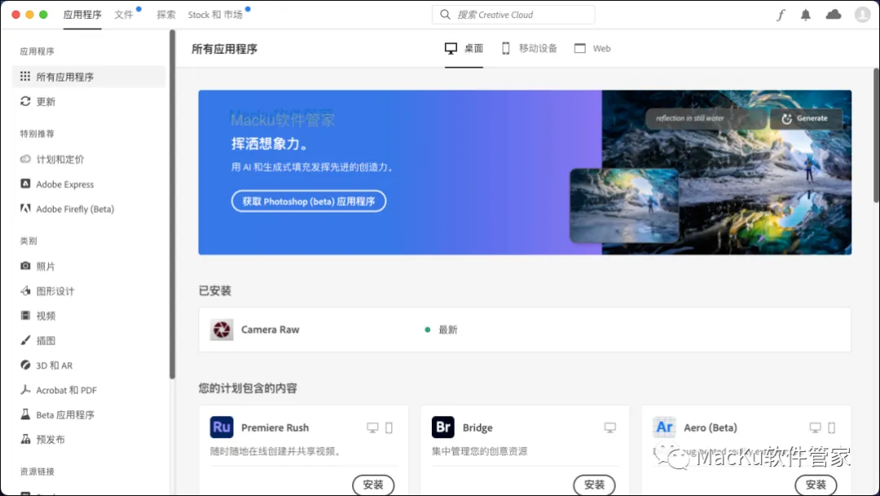This screenshot has height=496, width=880.
Task: Click the 所有应用程序 grid icon
Action: (25, 77)
